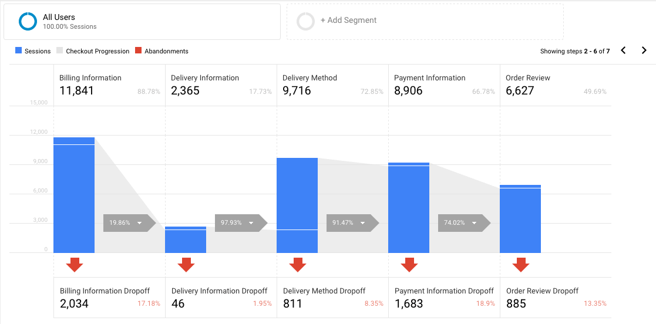
Task: Click the Payment Information blue bar
Action: [x=409, y=208]
